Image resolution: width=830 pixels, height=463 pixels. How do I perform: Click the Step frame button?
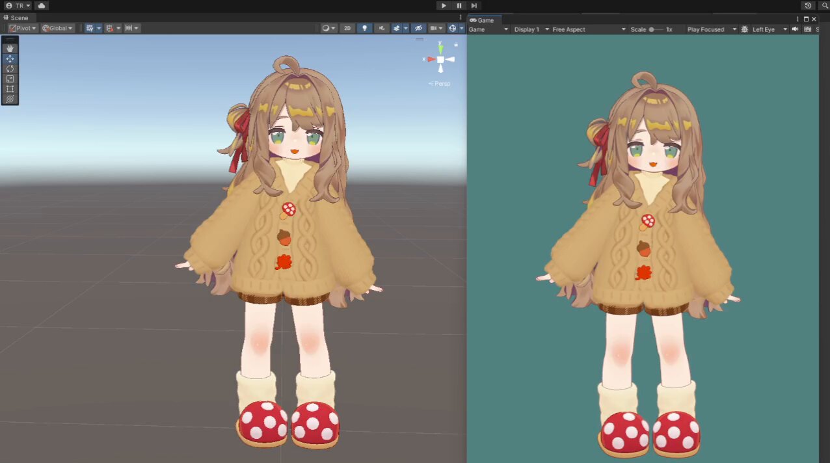pyautogui.click(x=474, y=5)
